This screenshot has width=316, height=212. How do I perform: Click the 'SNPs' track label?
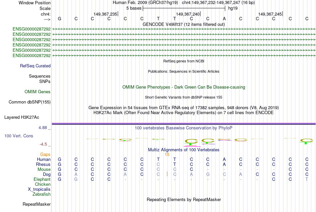coord(45,81)
